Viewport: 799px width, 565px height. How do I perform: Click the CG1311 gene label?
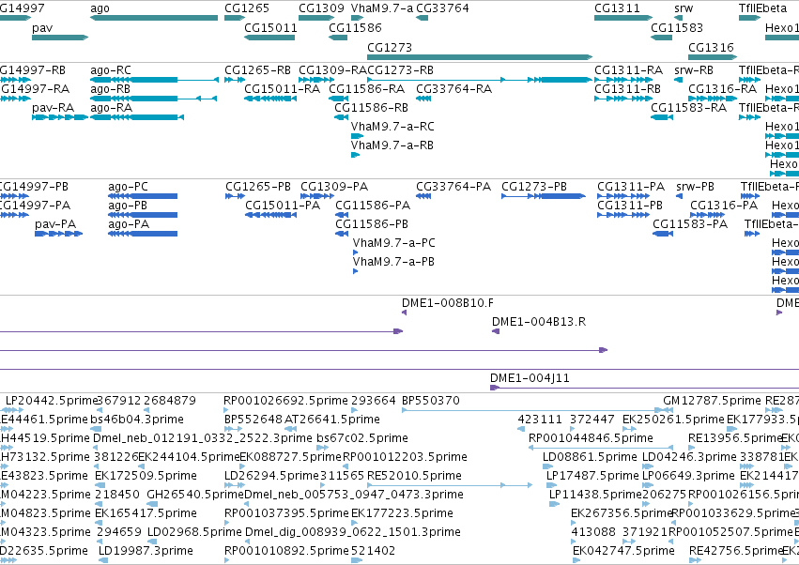coord(617,8)
